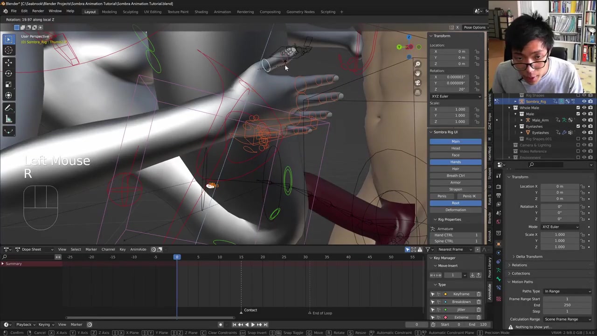Hide Whole Male collection with its eye icon

click(584, 108)
